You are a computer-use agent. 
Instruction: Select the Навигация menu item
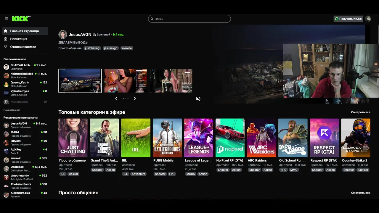click(x=25, y=39)
